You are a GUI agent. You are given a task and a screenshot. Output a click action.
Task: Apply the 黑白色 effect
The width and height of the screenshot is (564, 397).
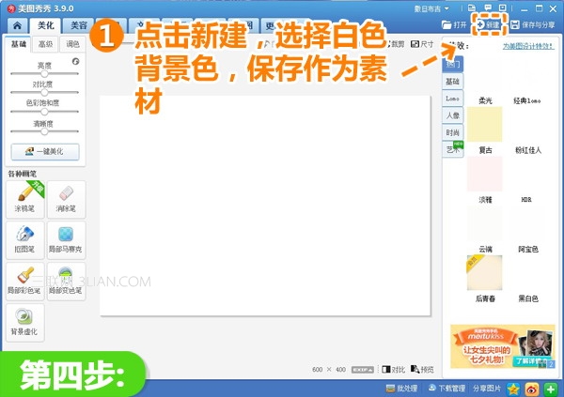point(527,279)
